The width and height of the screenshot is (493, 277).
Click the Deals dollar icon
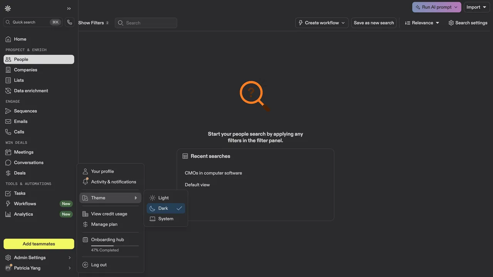[8, 173]
